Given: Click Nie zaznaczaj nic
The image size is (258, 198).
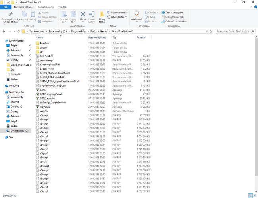Looking at the screenshot, I should (x=172, y=17).
